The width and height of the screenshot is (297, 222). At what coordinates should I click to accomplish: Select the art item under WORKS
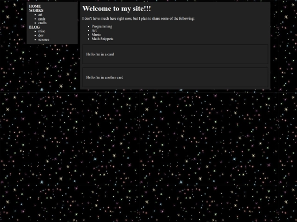point(40,15)
